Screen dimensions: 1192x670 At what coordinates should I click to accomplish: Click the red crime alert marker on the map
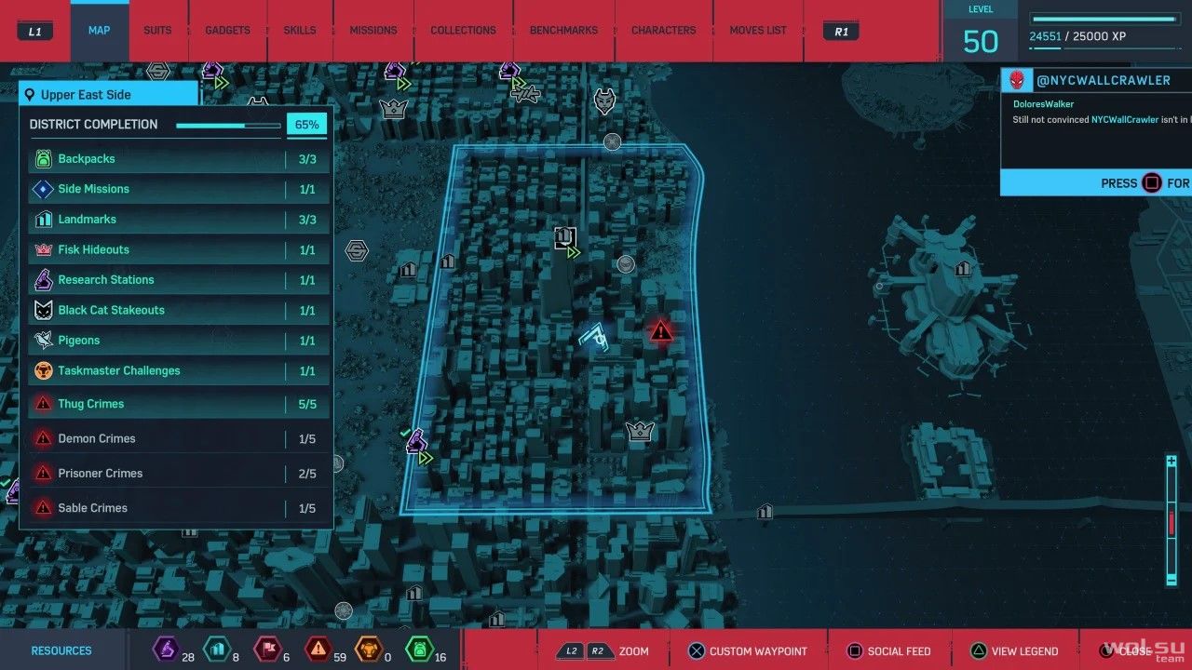661,330
